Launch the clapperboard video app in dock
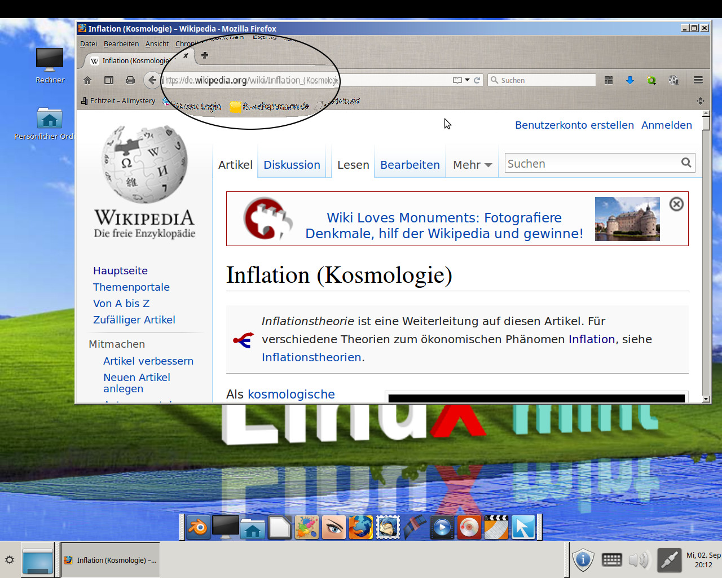Screen dimensions: 722x578 point(496,528)
